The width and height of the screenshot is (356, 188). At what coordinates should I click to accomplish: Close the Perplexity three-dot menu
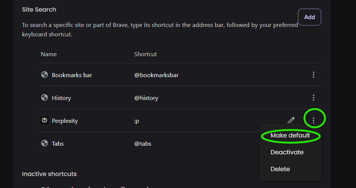[313, 120]
